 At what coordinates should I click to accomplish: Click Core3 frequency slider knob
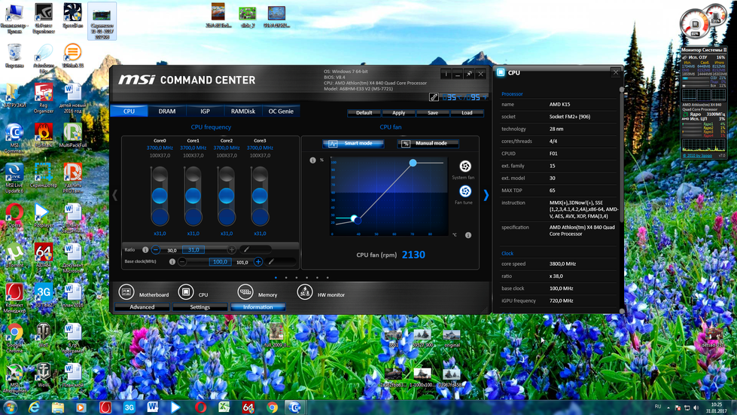[x=260, y=196]
